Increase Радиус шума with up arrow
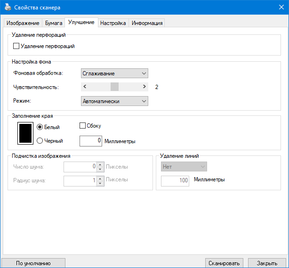The width and height of the screenshot is (289, 268). point(100,179)
